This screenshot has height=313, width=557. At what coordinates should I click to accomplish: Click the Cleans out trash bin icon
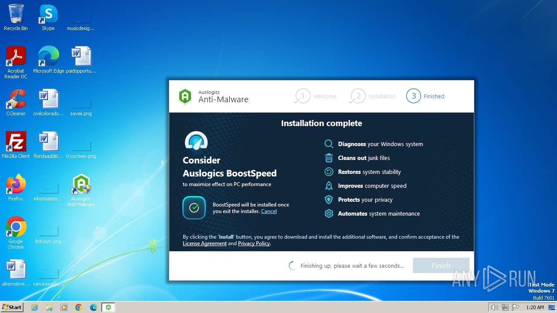click(x=329, y=158)
